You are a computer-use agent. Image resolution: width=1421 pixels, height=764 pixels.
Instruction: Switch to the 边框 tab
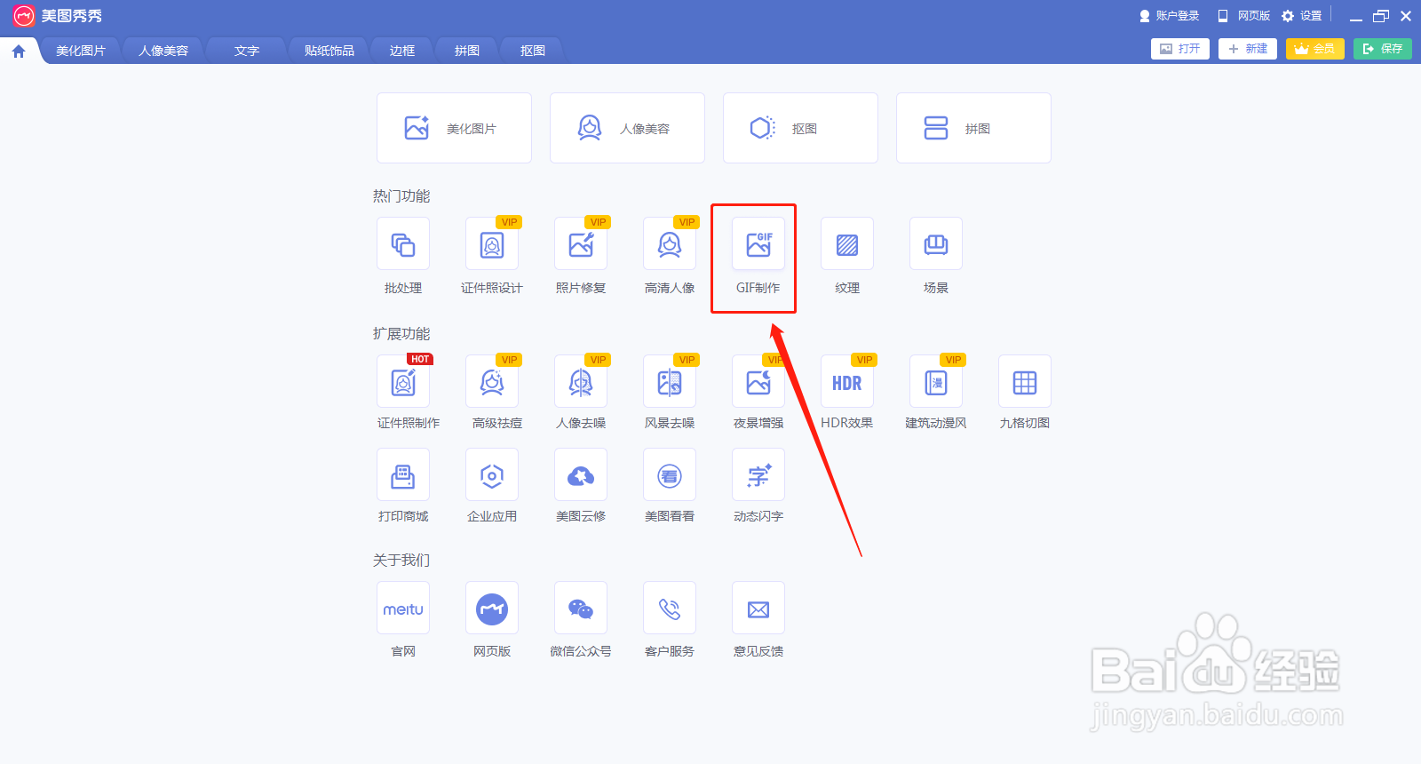(402, 51)
